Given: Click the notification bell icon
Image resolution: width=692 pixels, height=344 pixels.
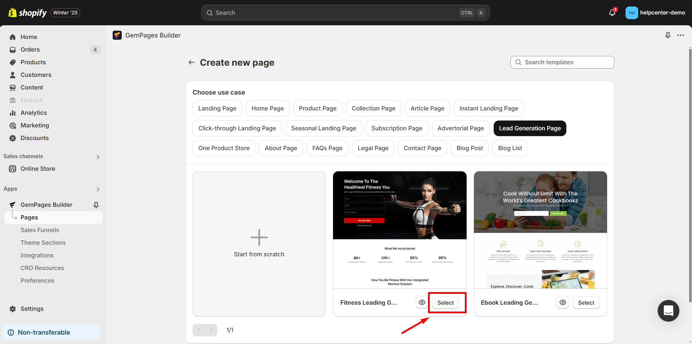Looking at the screenshot, I should 611,12.
